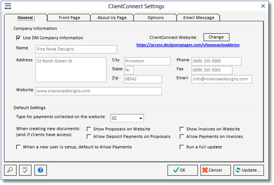
Task: Open help via blue question mark icon
Action: [40, 170]
